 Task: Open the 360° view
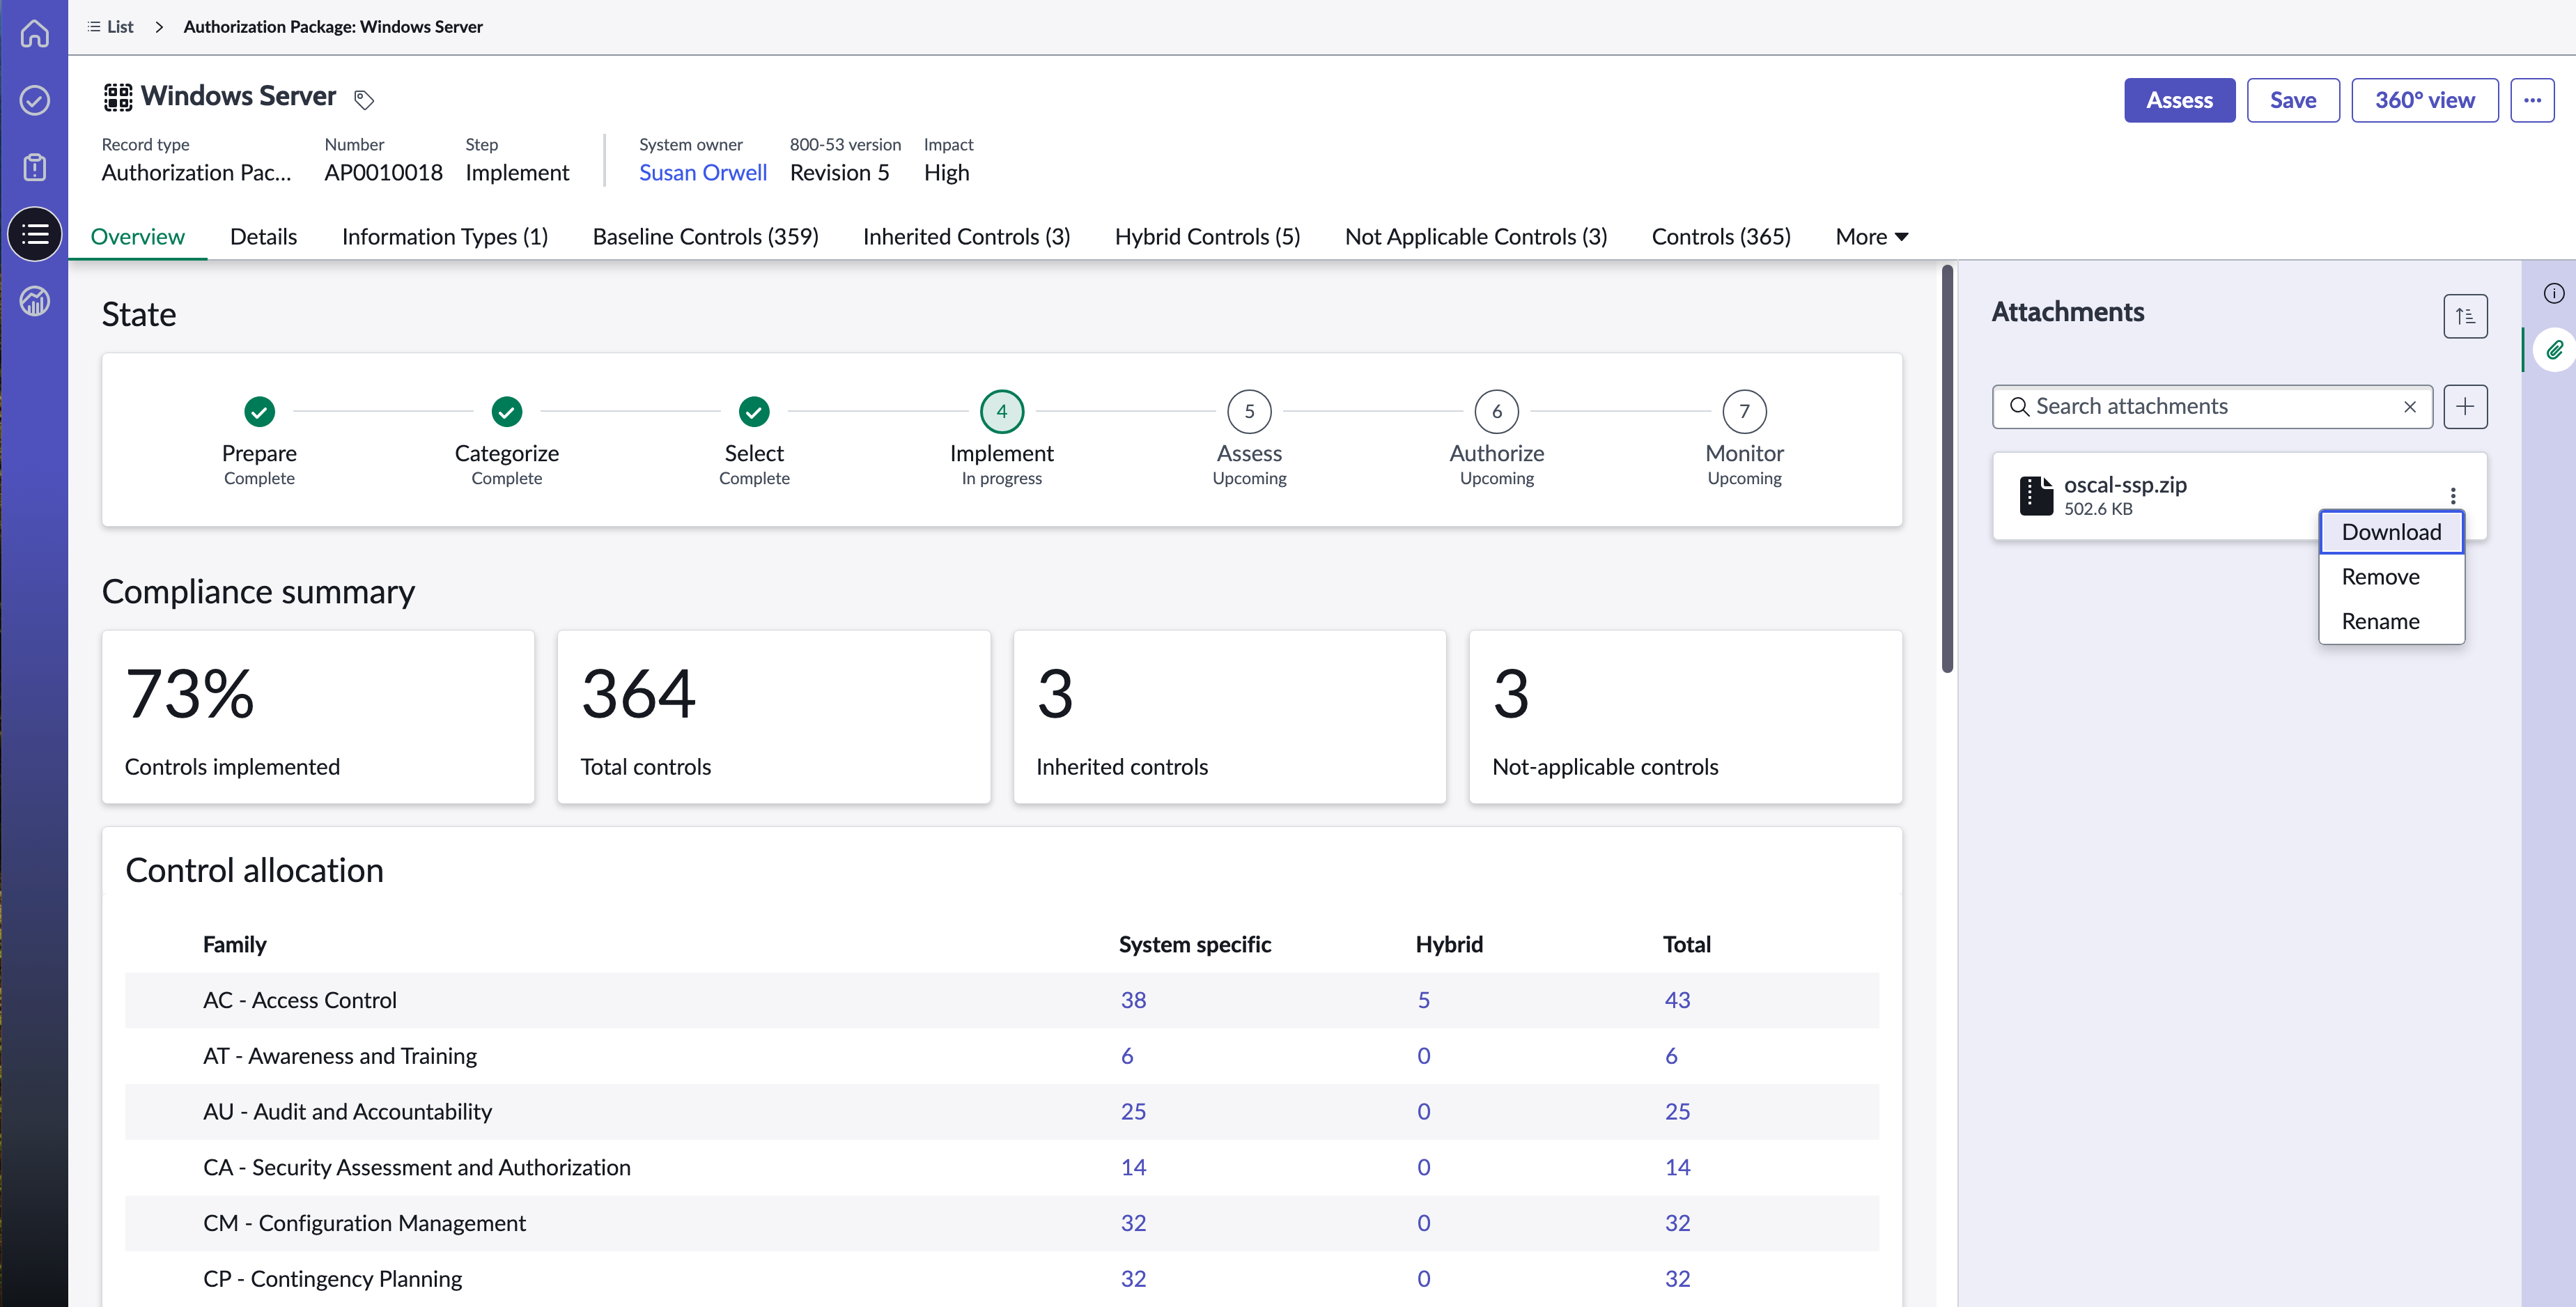point(2425,100)
